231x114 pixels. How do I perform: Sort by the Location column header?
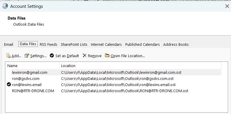pyautogui.click(x=140, y=66)
